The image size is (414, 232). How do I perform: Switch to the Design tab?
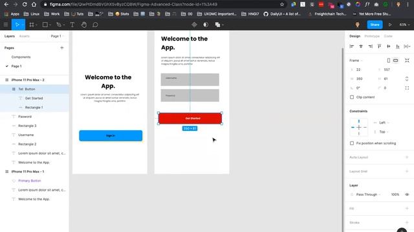354,36
